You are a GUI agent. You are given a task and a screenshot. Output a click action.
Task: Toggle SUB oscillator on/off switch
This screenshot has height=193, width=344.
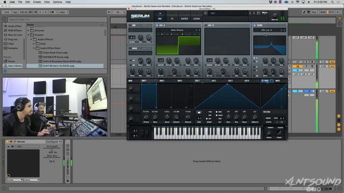tap(130, 25)
